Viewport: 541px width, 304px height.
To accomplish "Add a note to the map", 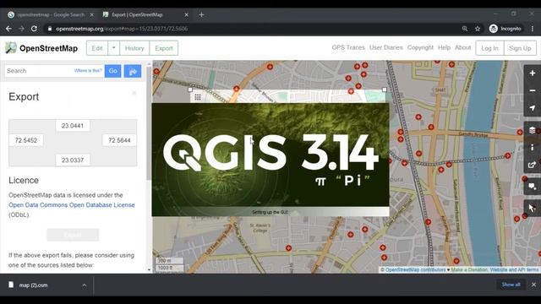I will pos(532,187).
